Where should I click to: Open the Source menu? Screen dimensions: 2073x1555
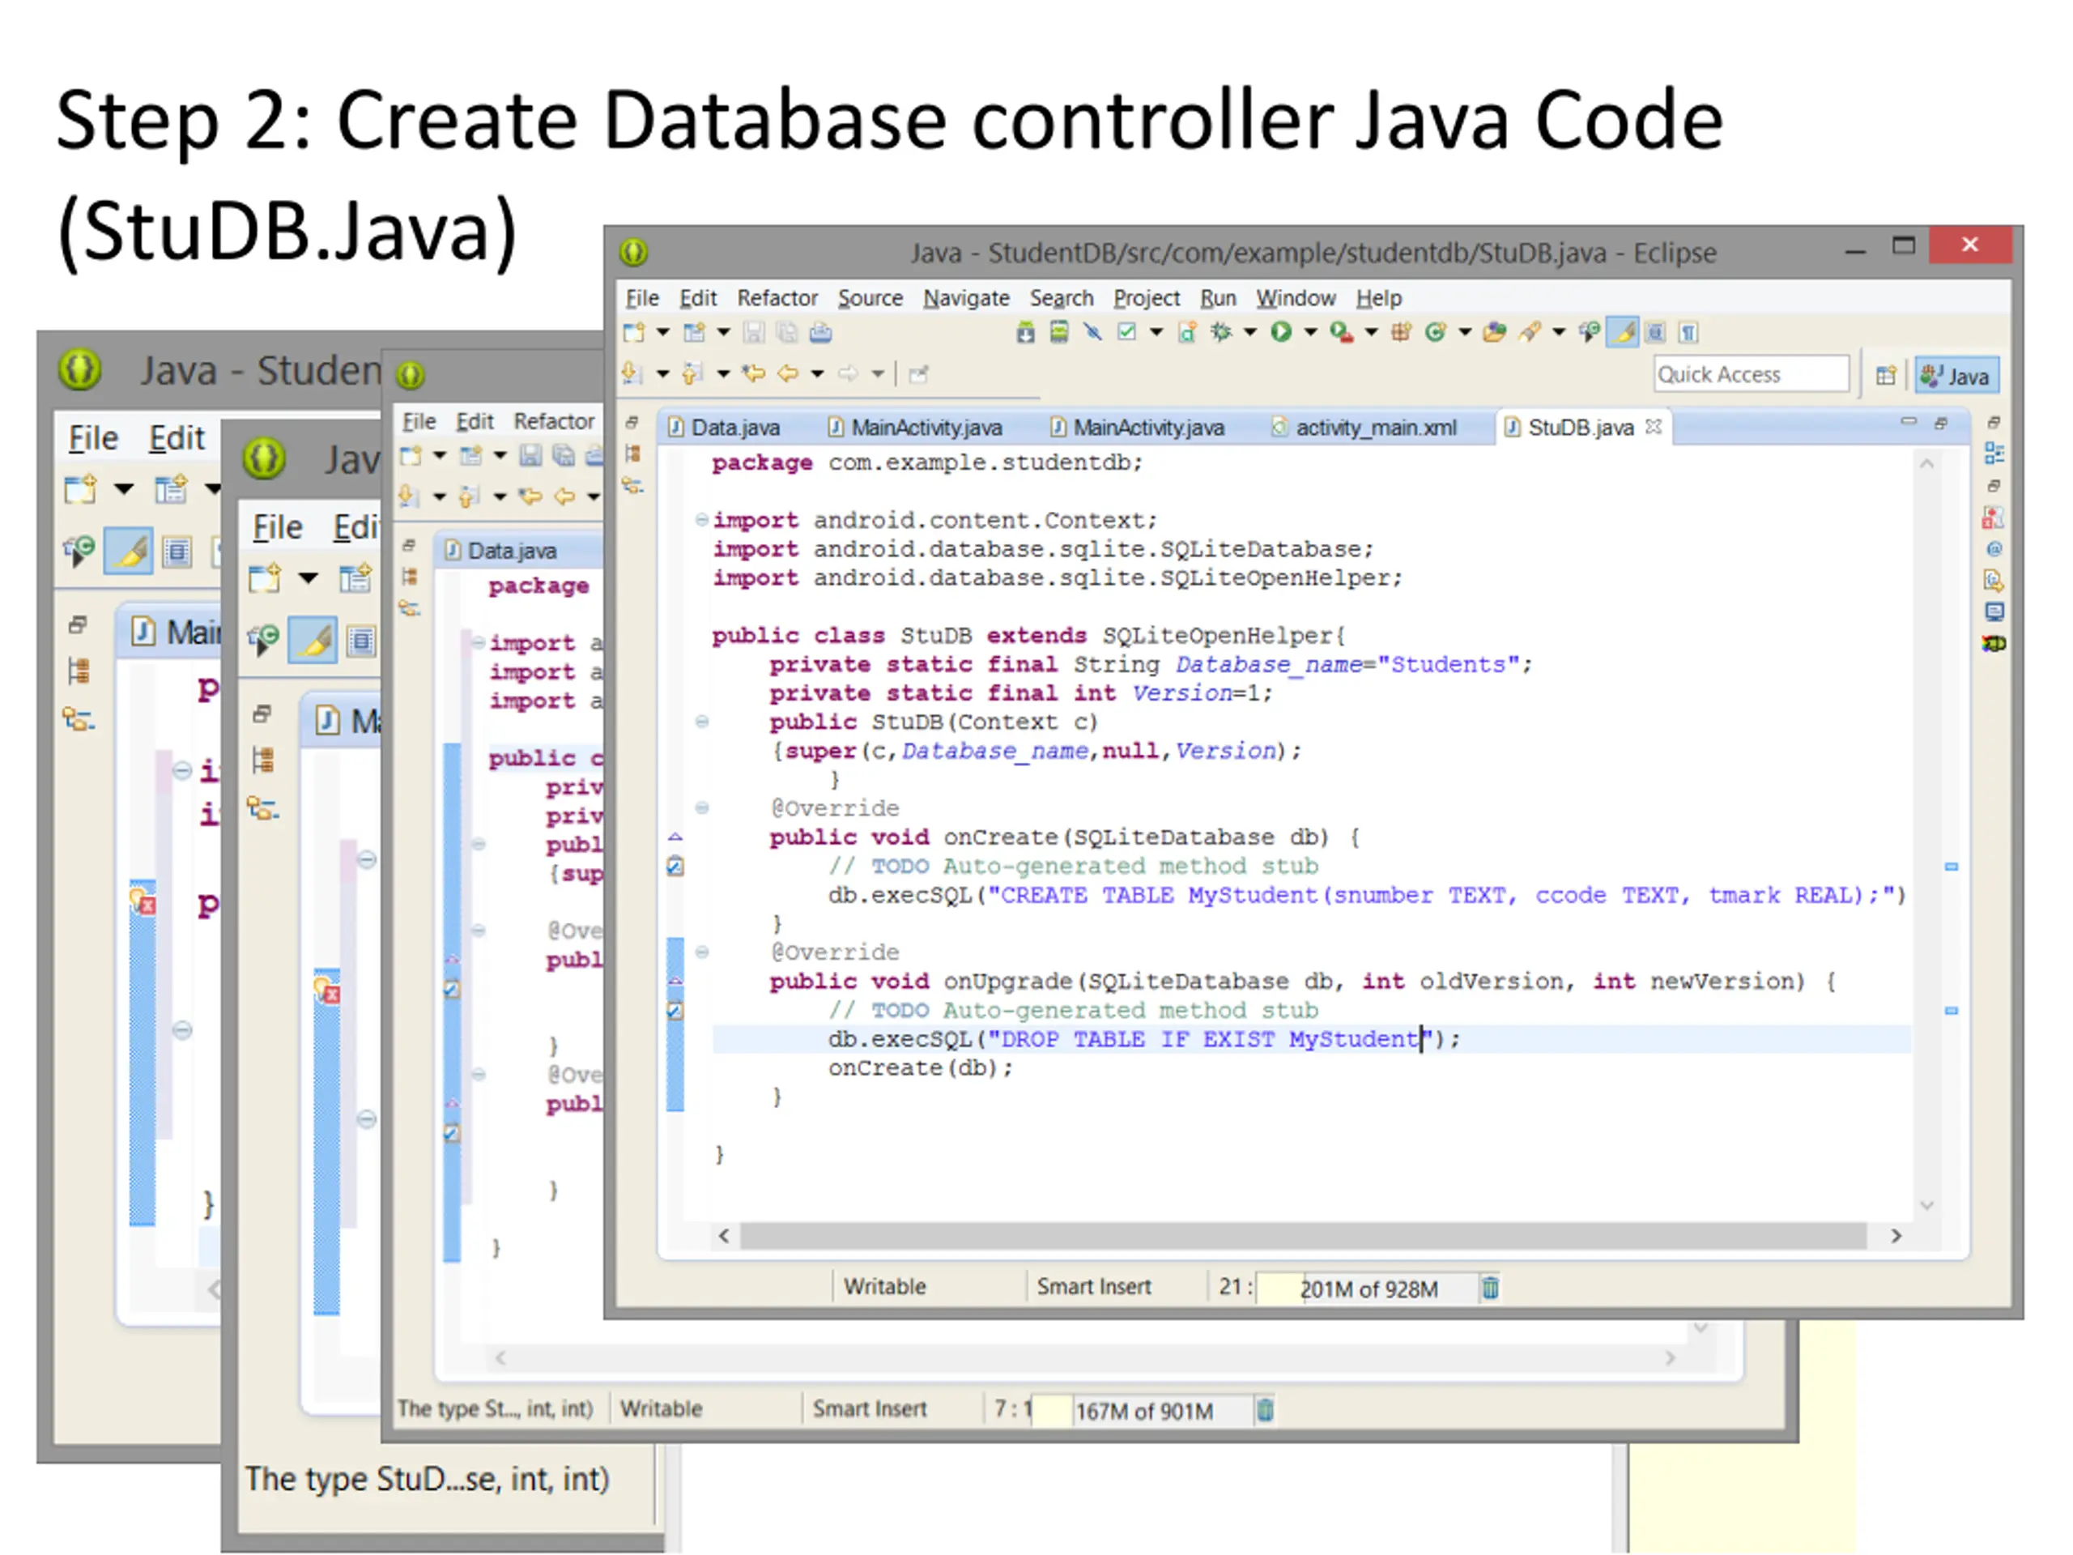pos(870,298)
